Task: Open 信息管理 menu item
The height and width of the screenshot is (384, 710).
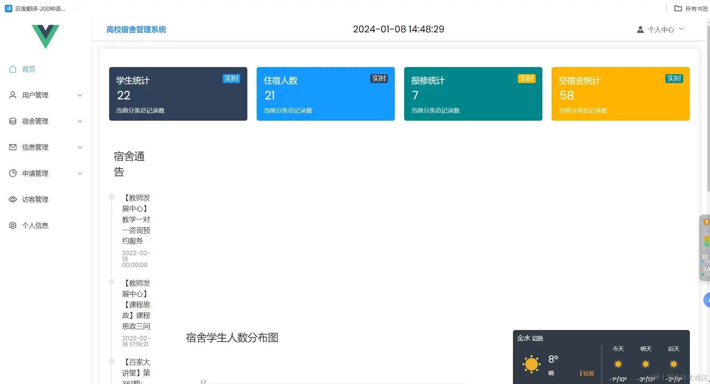Action: (x=46, y=147)
